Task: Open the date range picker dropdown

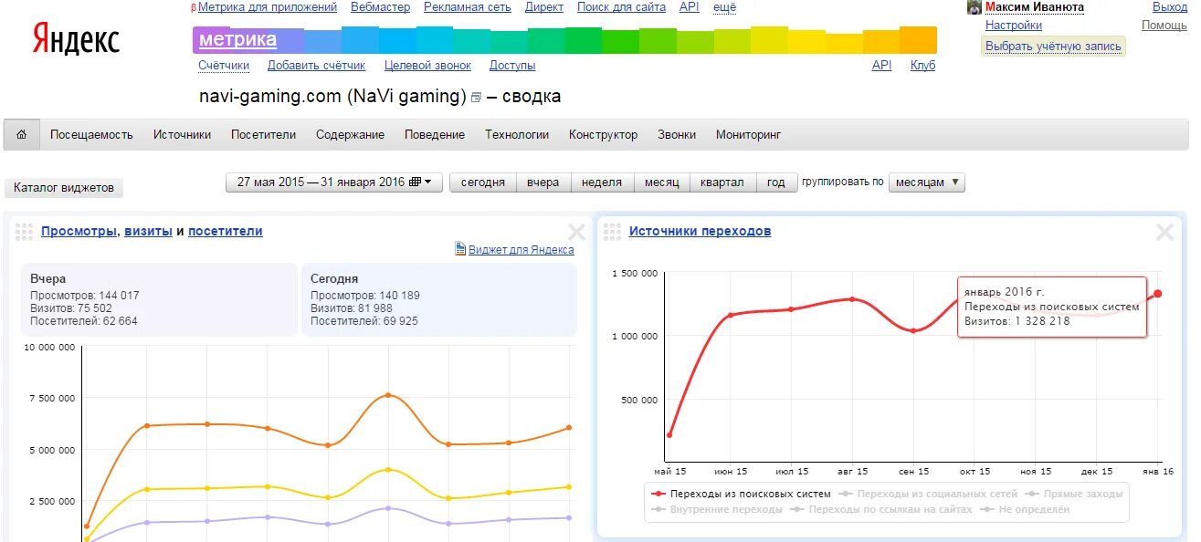Action: click(334, 182)
